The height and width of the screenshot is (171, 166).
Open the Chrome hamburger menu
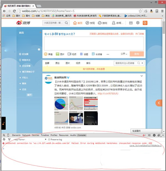click(162, 11)
